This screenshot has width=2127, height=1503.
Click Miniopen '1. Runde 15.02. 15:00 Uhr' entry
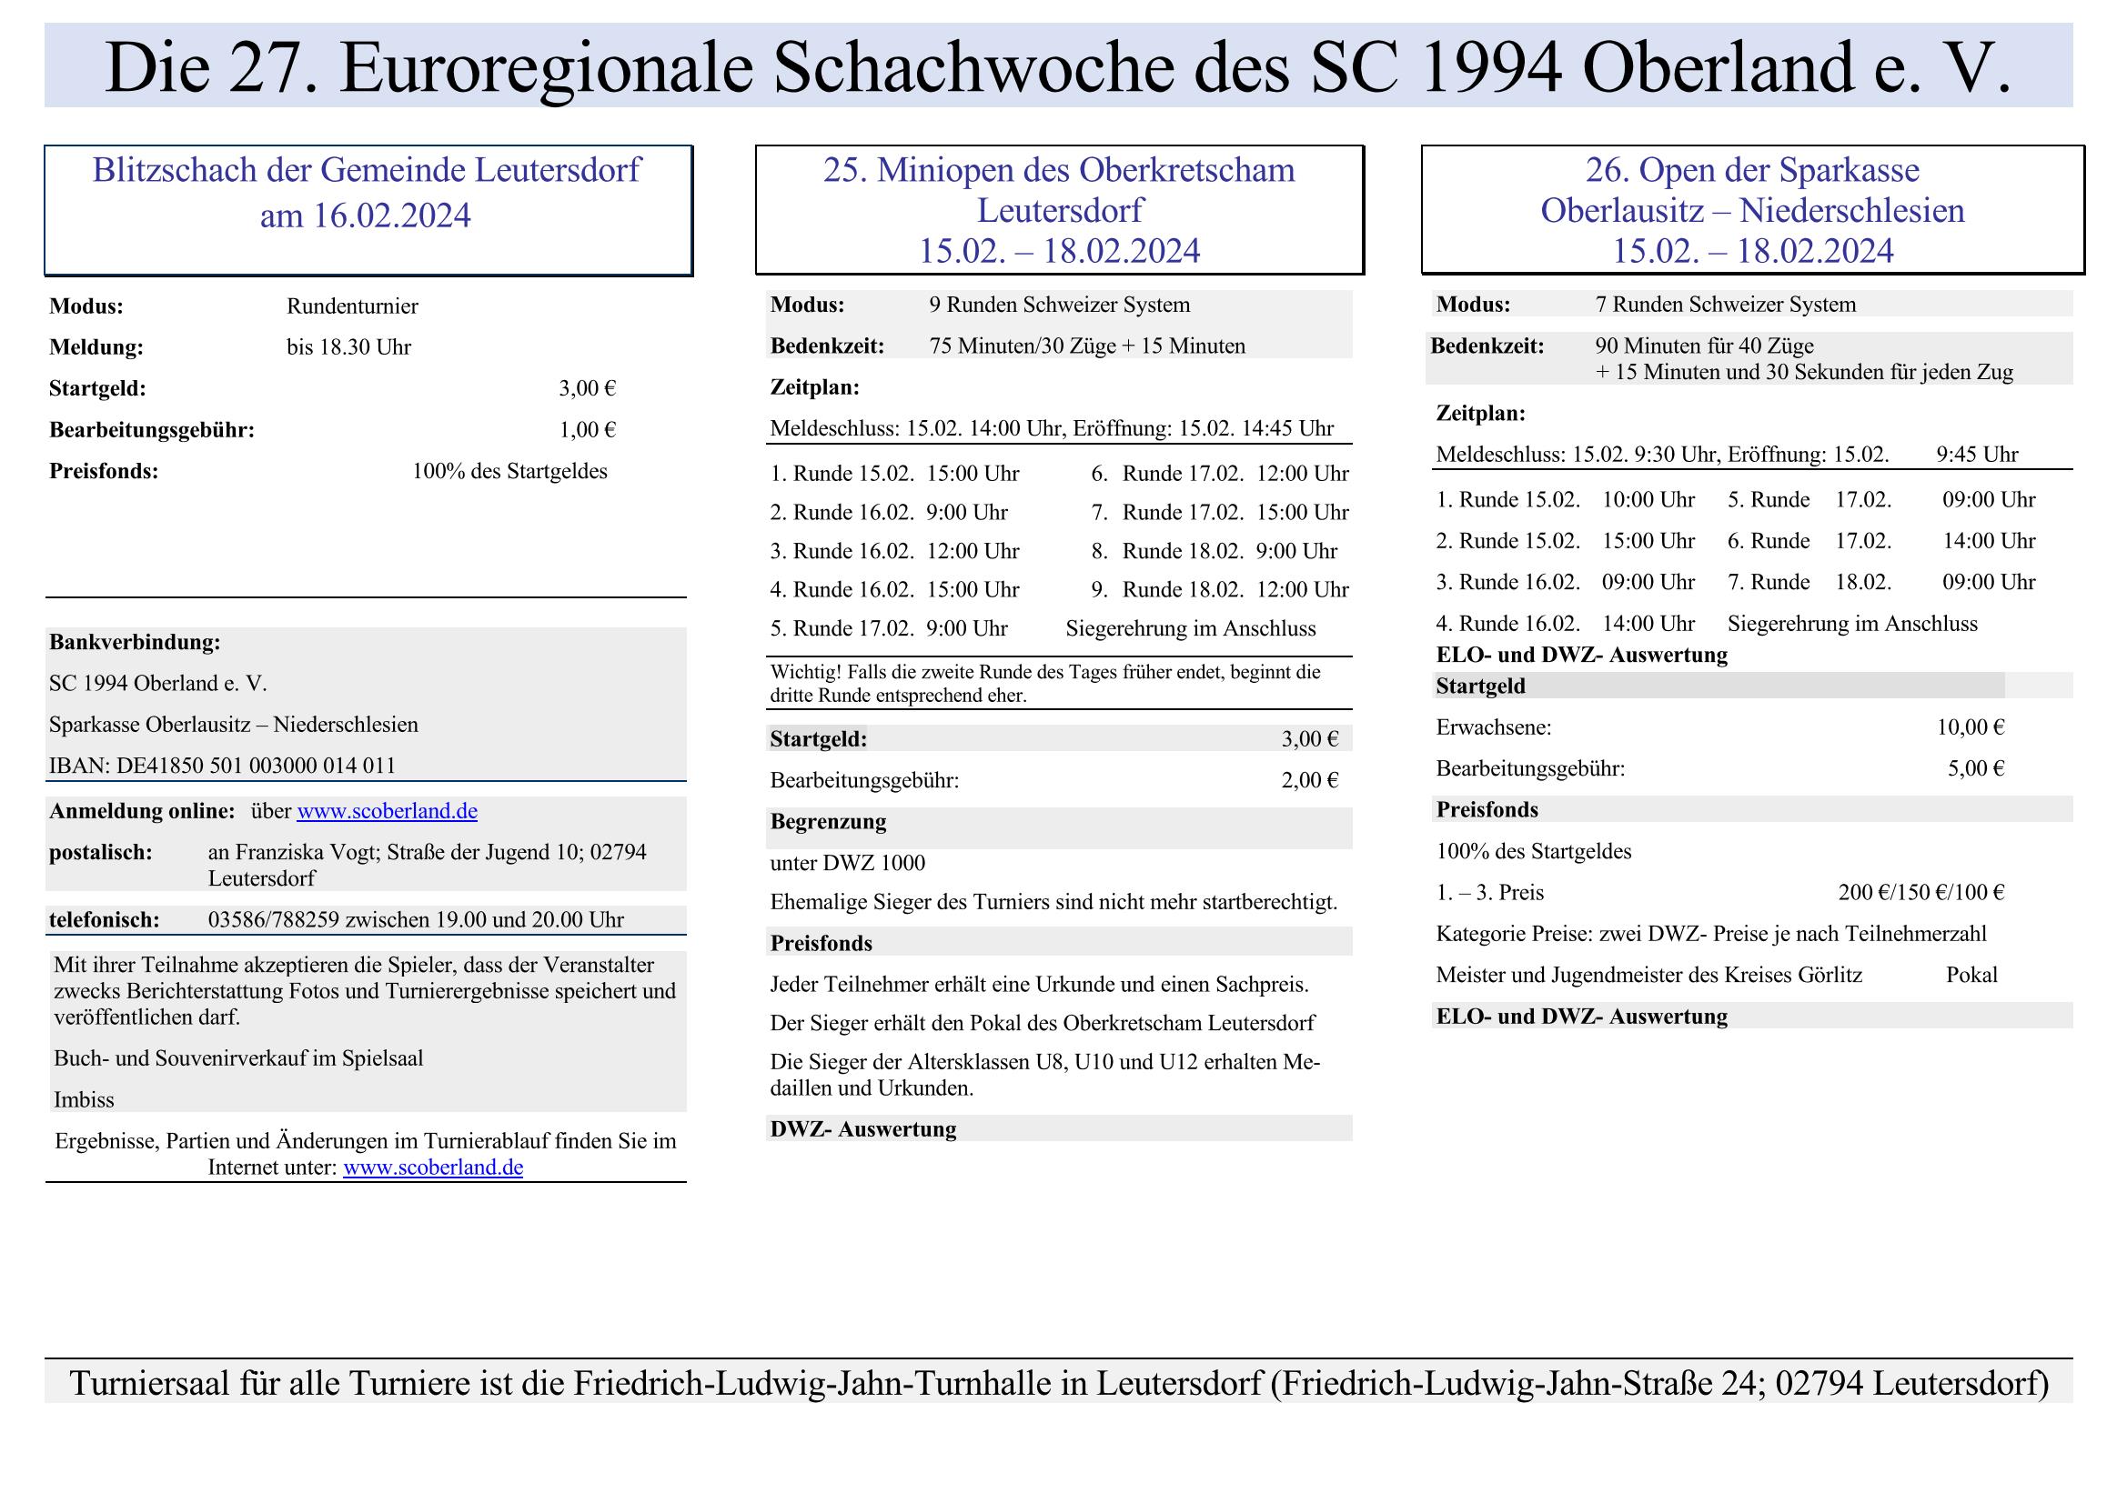(894, 474)
